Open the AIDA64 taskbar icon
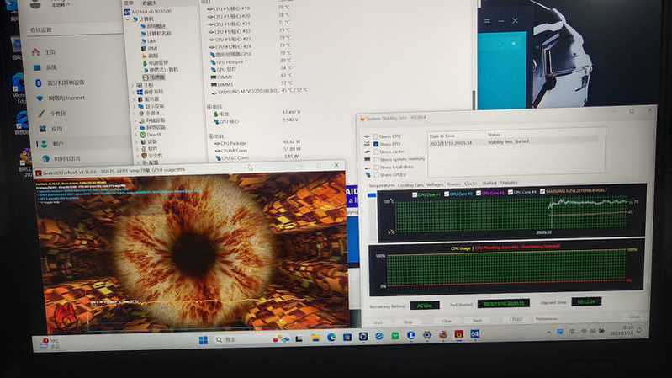The image size is (672, 378). [x=475, y=334]
